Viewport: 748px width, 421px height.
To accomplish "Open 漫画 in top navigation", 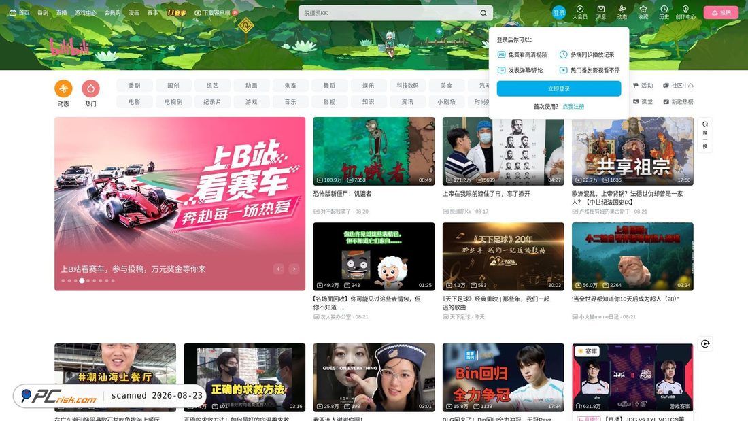I will 134,13.
